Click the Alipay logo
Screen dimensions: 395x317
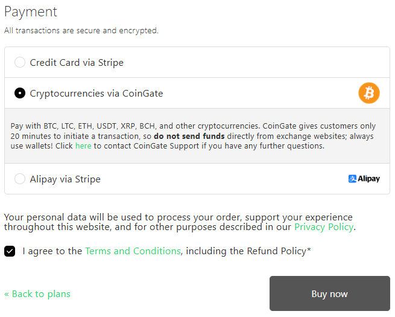click(x=364, y=179)
